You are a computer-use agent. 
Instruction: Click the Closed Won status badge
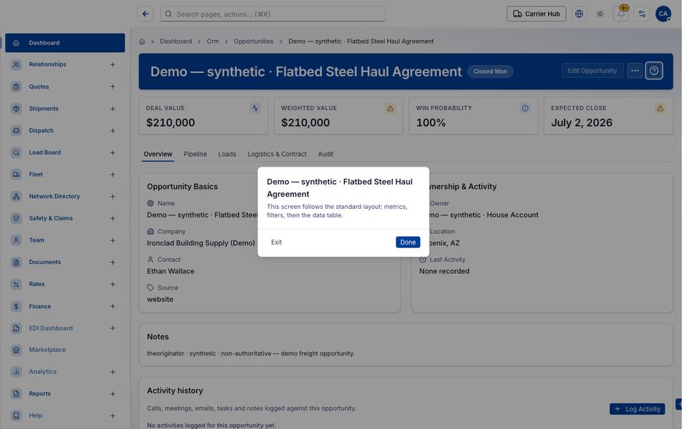489,71
